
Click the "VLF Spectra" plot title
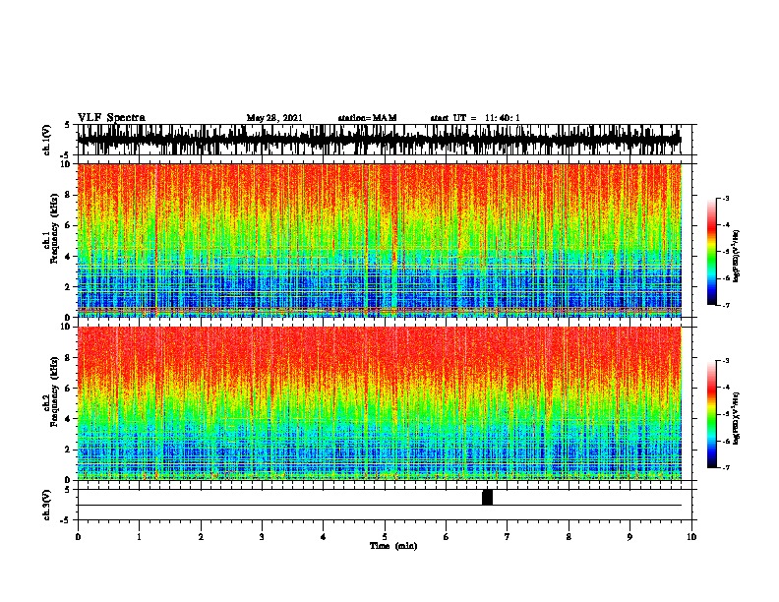[x=111, y=118]
